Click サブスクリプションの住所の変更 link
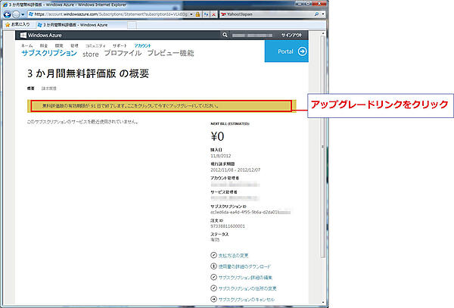The width and height of the screenshot is (454, 308). click(214, 288)
